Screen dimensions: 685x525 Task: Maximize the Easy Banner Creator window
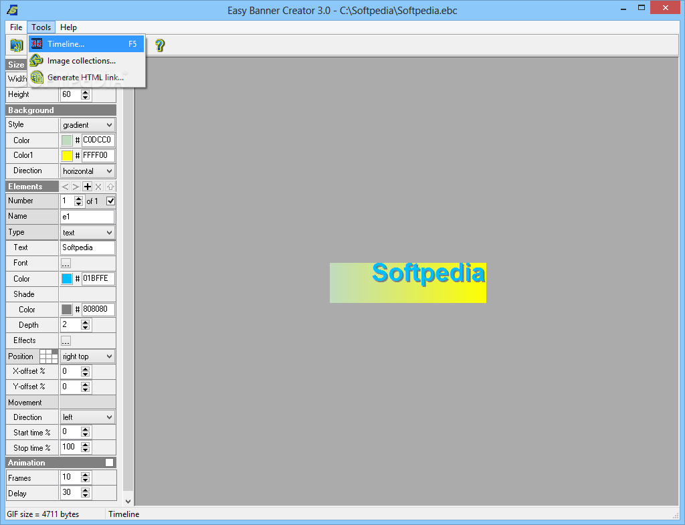click(x=642, y=8)
